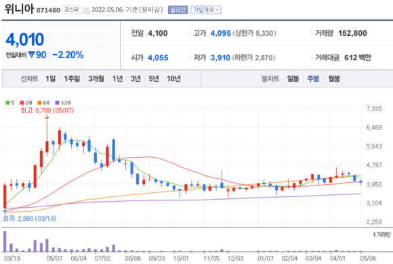Screen dimensions: 393x264
Task: Click the orange 60 moving average legend
Action: click(x=43, y=103)
